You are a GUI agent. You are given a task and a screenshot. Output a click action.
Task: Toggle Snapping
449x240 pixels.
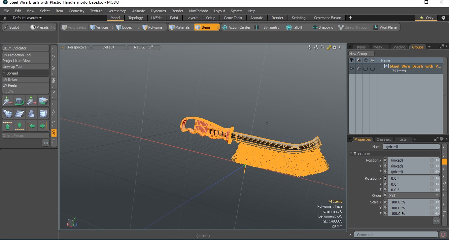coord(323,27)
